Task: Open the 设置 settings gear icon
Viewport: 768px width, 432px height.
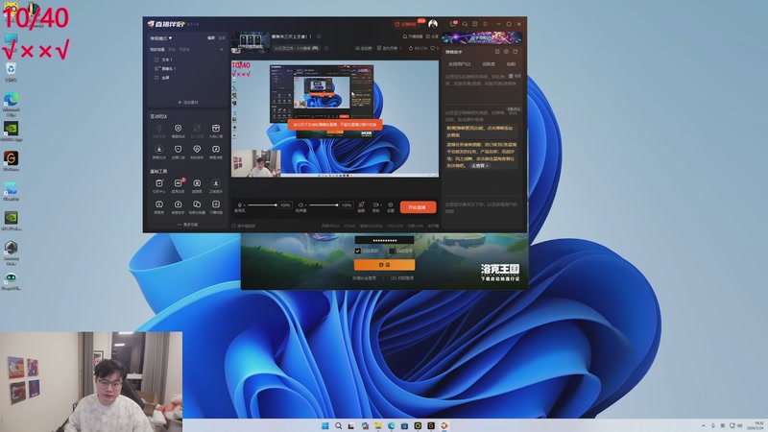Action: point(391,206)
